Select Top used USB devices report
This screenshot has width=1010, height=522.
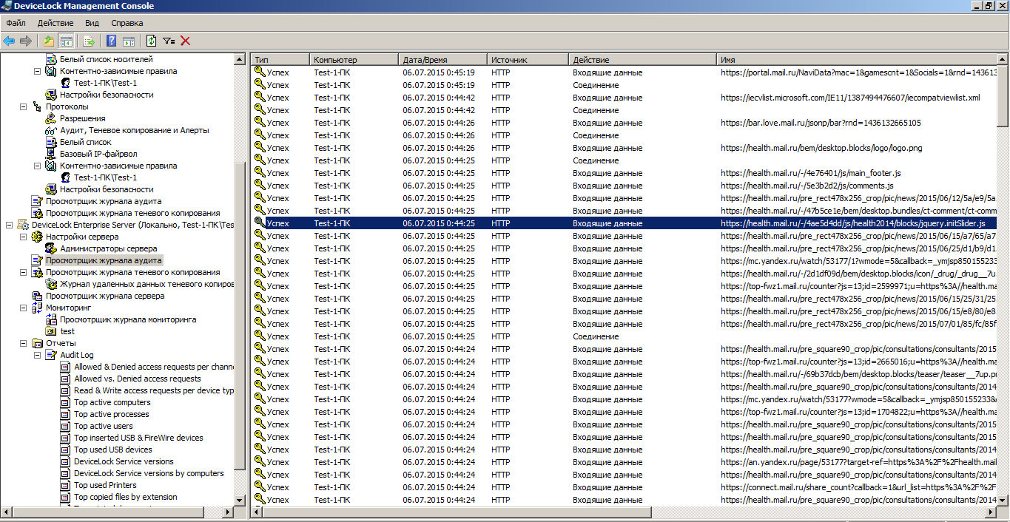[112, 450]
